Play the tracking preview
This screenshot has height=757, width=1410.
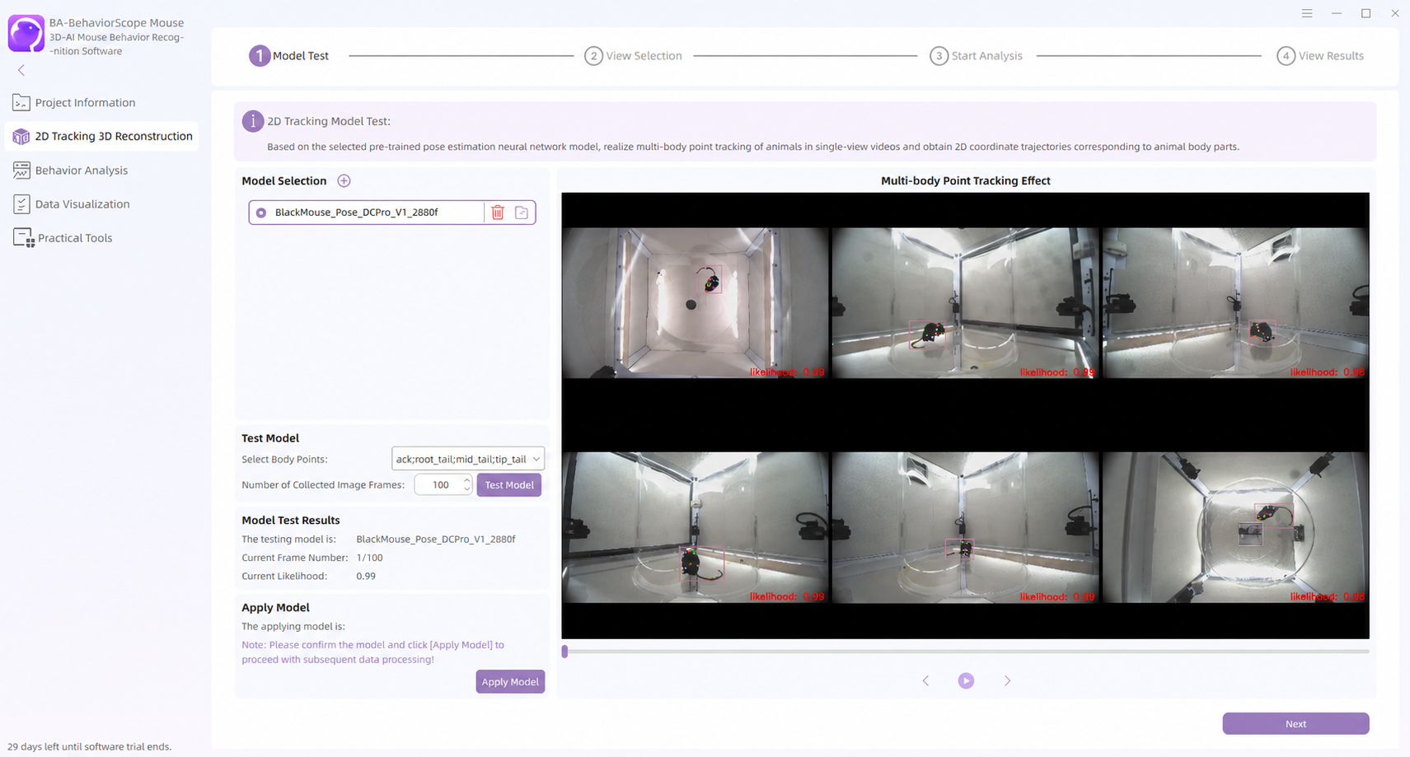[966, 680]
